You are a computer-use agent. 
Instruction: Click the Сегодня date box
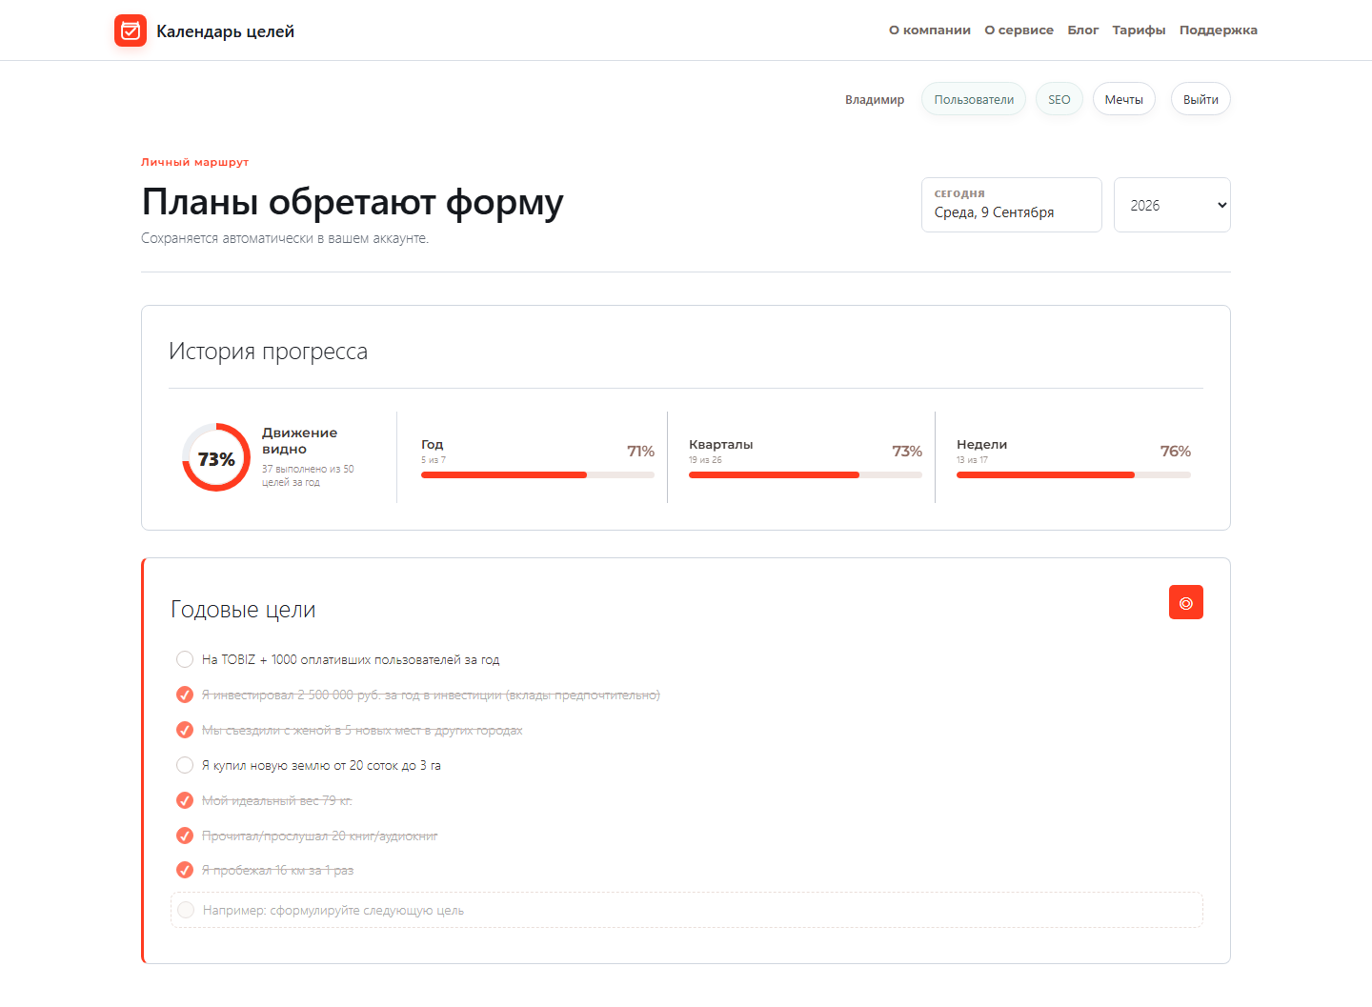pos(1012,205)
